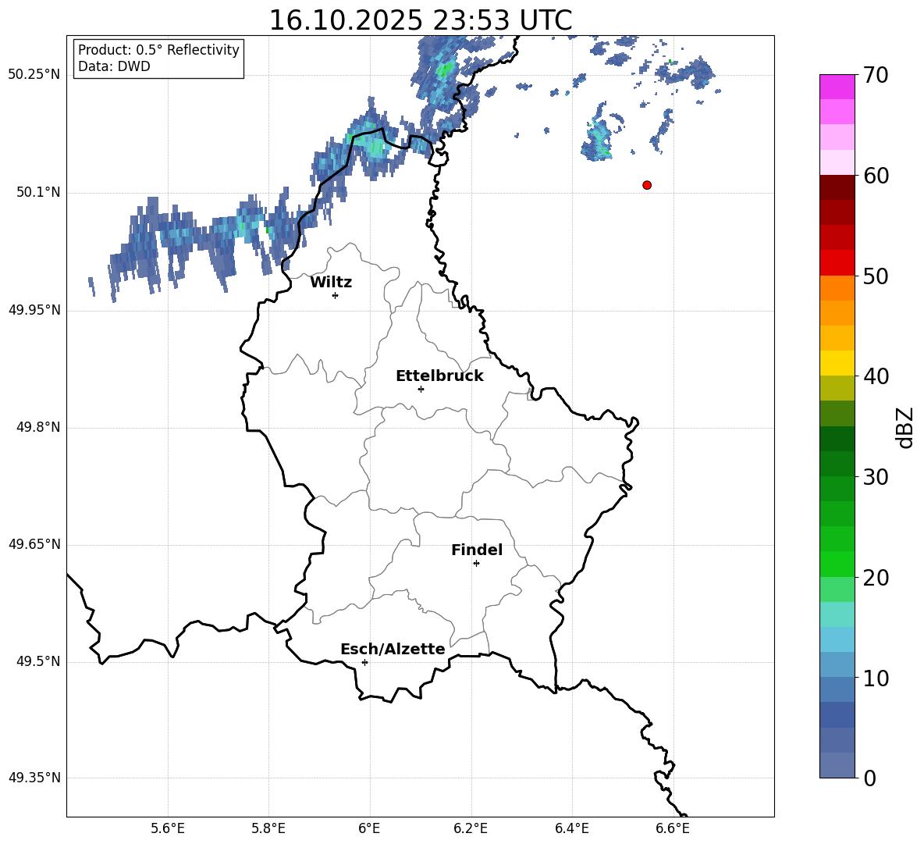This screenshot has width=924, height=844.
Task: Click the 70 colorbar tick label
Action: coord(875,76)
